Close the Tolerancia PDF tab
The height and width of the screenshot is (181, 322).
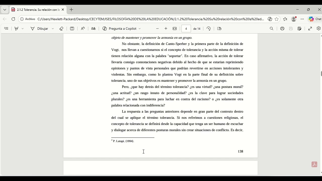tap(63, 10)
